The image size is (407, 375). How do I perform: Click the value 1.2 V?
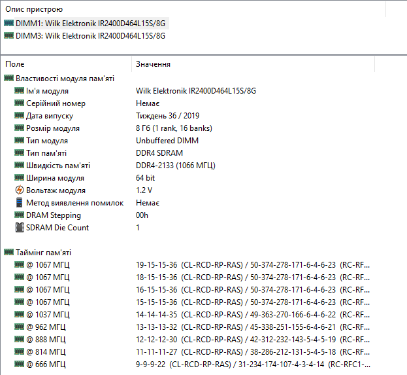tap(144, 190)
